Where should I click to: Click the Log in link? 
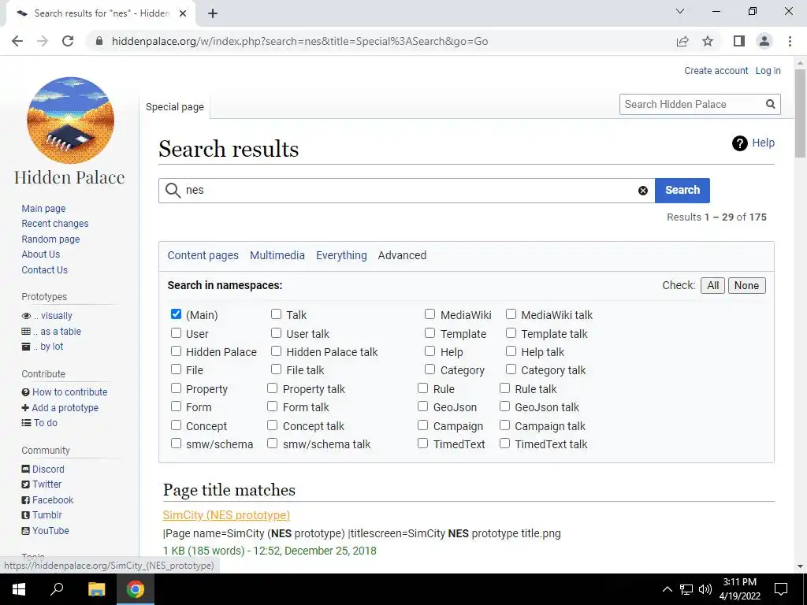(768, 71)
